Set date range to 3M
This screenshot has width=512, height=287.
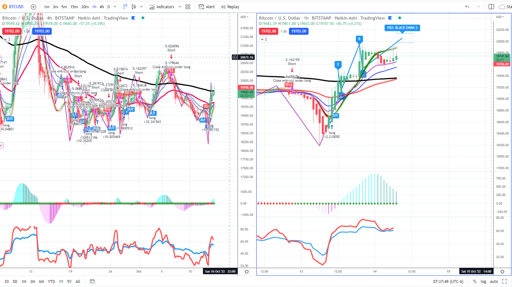click(33, 281)
